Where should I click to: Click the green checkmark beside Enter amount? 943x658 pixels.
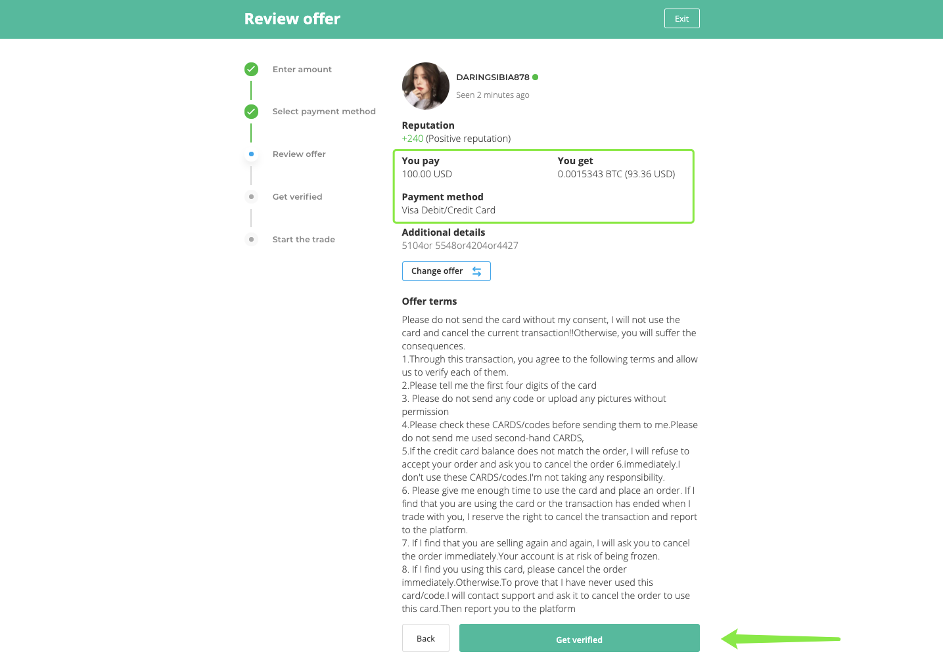pos(251,69)
